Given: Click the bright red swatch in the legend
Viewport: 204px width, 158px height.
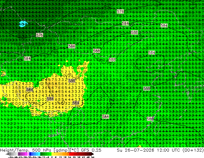Looking at the screenshot, I should [x=70, y=154].
